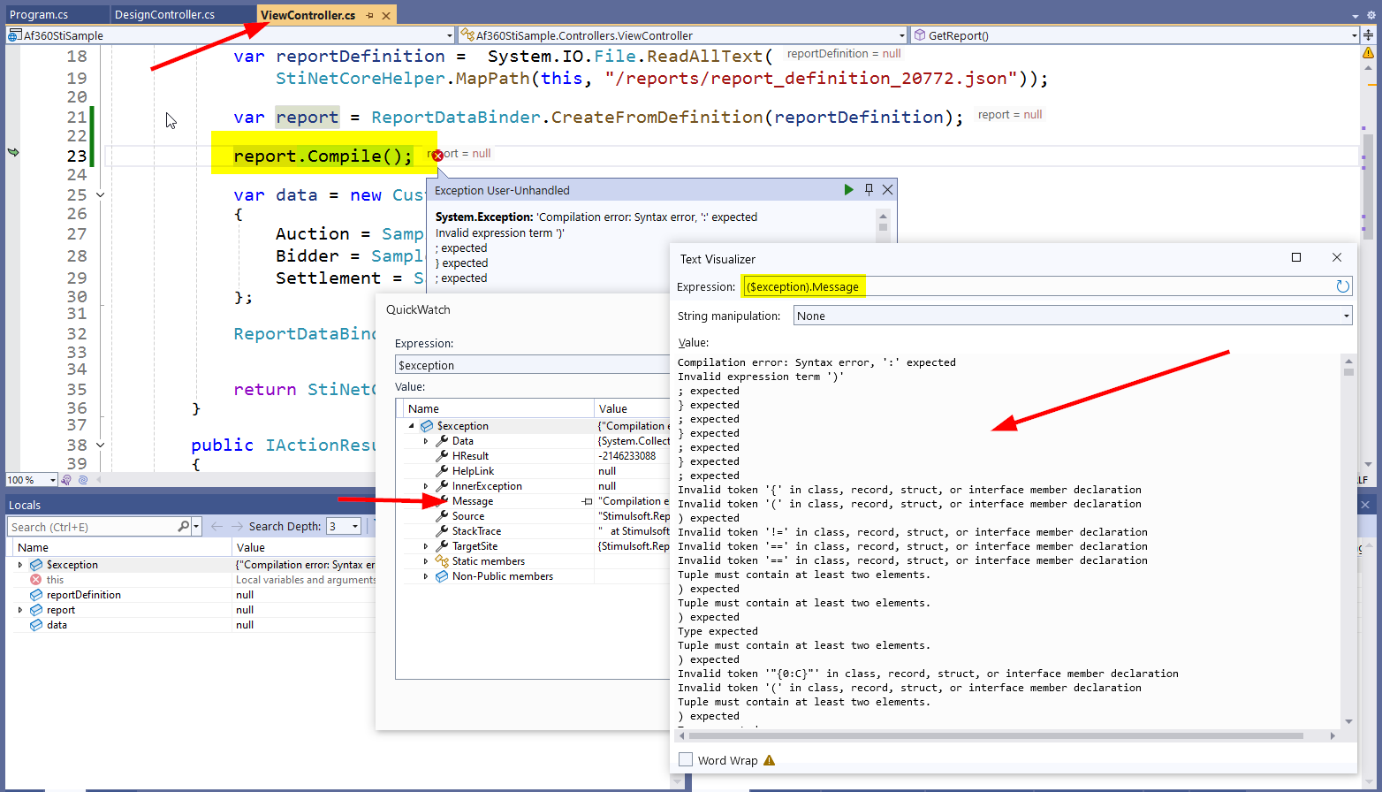
Task: Continue execution via green play icon in exception popup
Action: point(848,189)
